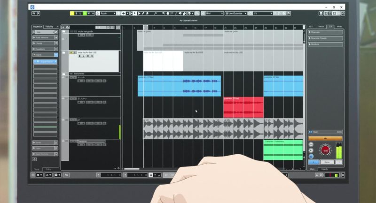Toggle the Write automation W button
The image size is (376, 203).
89,14
